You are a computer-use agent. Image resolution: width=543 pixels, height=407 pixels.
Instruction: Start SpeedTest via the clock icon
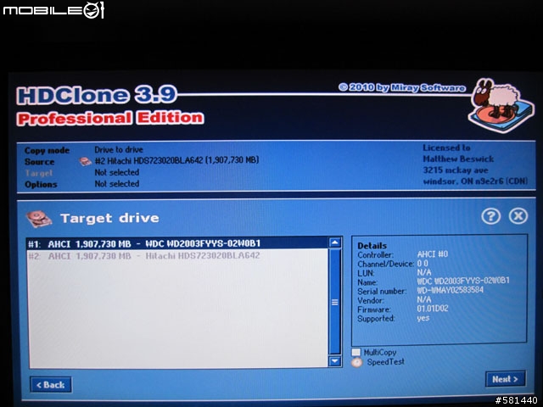pyautogui.click(x=356, y=362)
